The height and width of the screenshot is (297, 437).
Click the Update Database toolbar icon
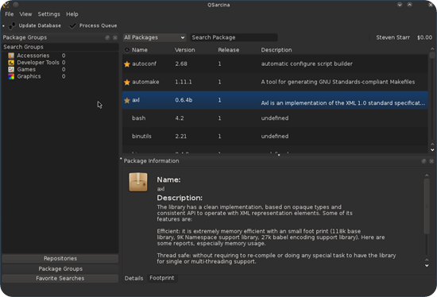click(x=12, y=26)
